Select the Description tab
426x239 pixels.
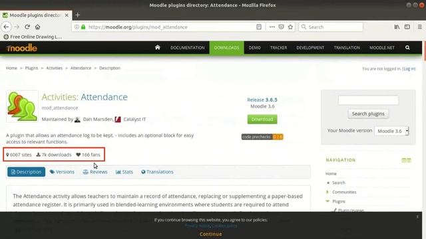click(x=27, y=172)
